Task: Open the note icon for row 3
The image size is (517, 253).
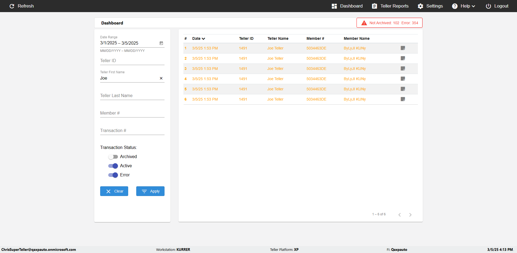Action: pyautogui.click(x=403, y=69)
